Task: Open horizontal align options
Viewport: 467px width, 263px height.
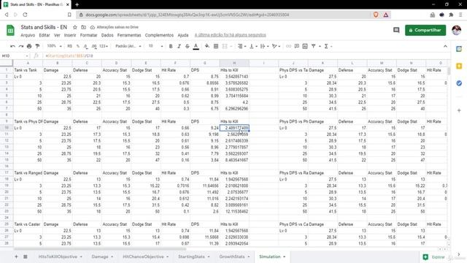Action: click(x=242, y=46)
